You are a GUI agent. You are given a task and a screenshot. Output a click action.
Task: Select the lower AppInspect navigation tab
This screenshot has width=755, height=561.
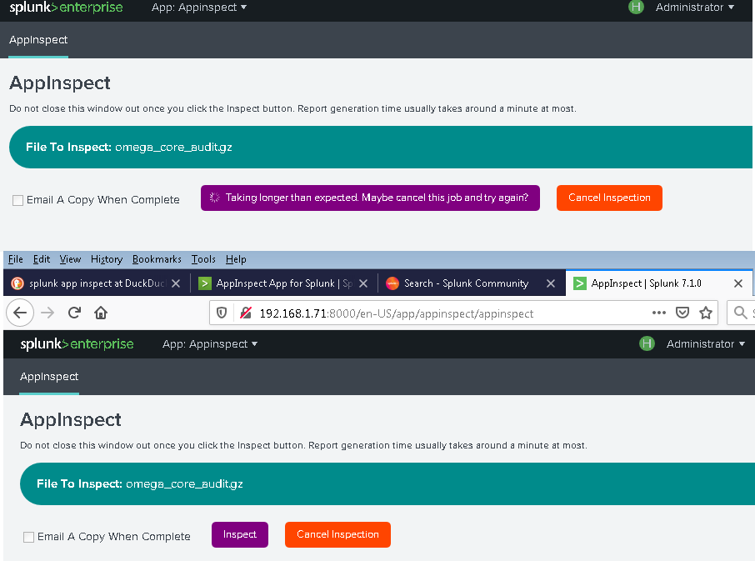[49, 377]
